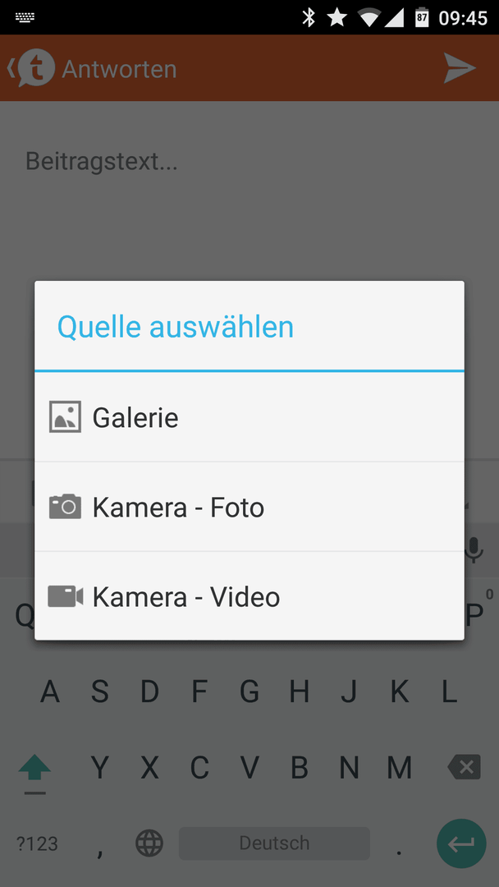Tap the Antworten title
Image resolution: width=499 pixels, height=887 pixels.
coord(119,69)
